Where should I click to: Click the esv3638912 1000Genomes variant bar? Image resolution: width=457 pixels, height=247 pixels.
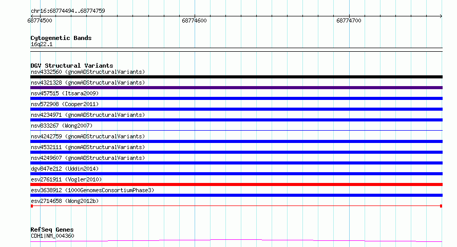(236, 195)
